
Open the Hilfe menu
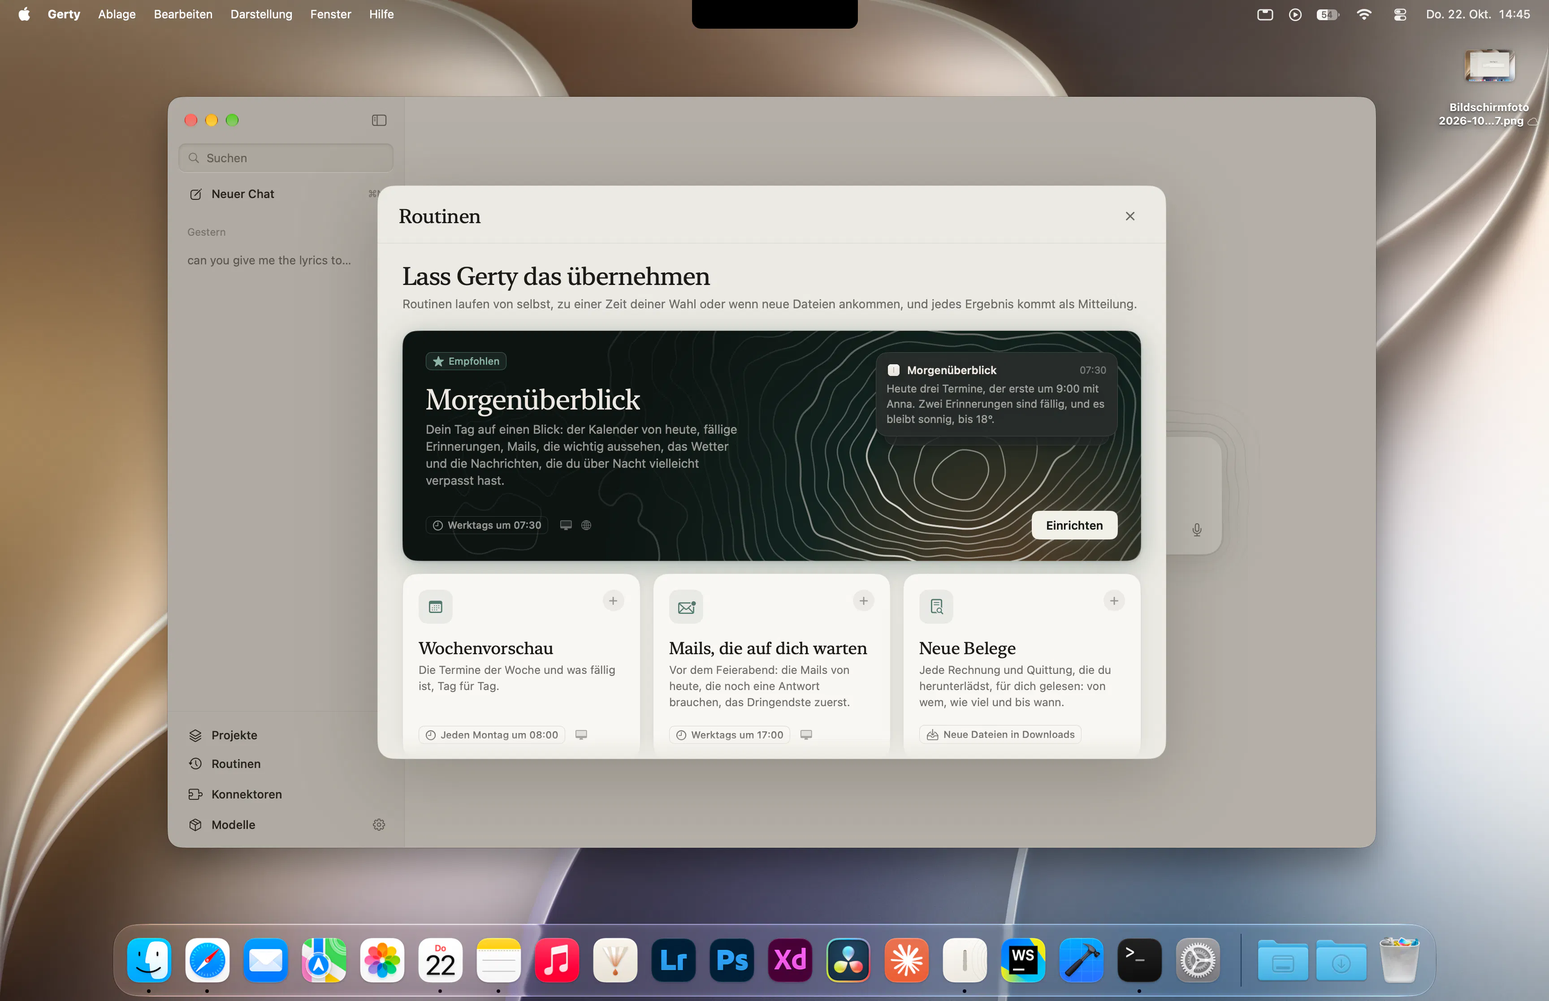pos(381,14)
